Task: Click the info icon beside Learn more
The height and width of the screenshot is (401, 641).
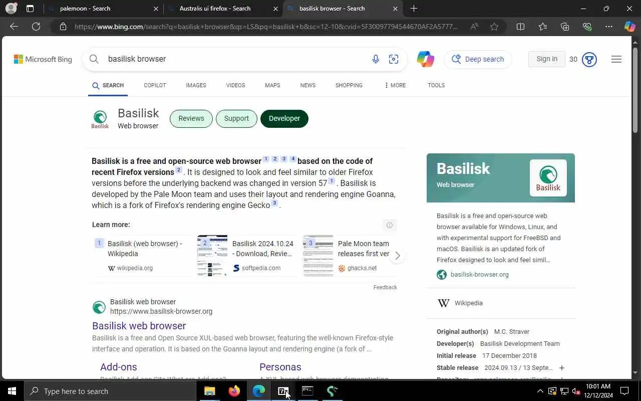Action: pos(389,225)
